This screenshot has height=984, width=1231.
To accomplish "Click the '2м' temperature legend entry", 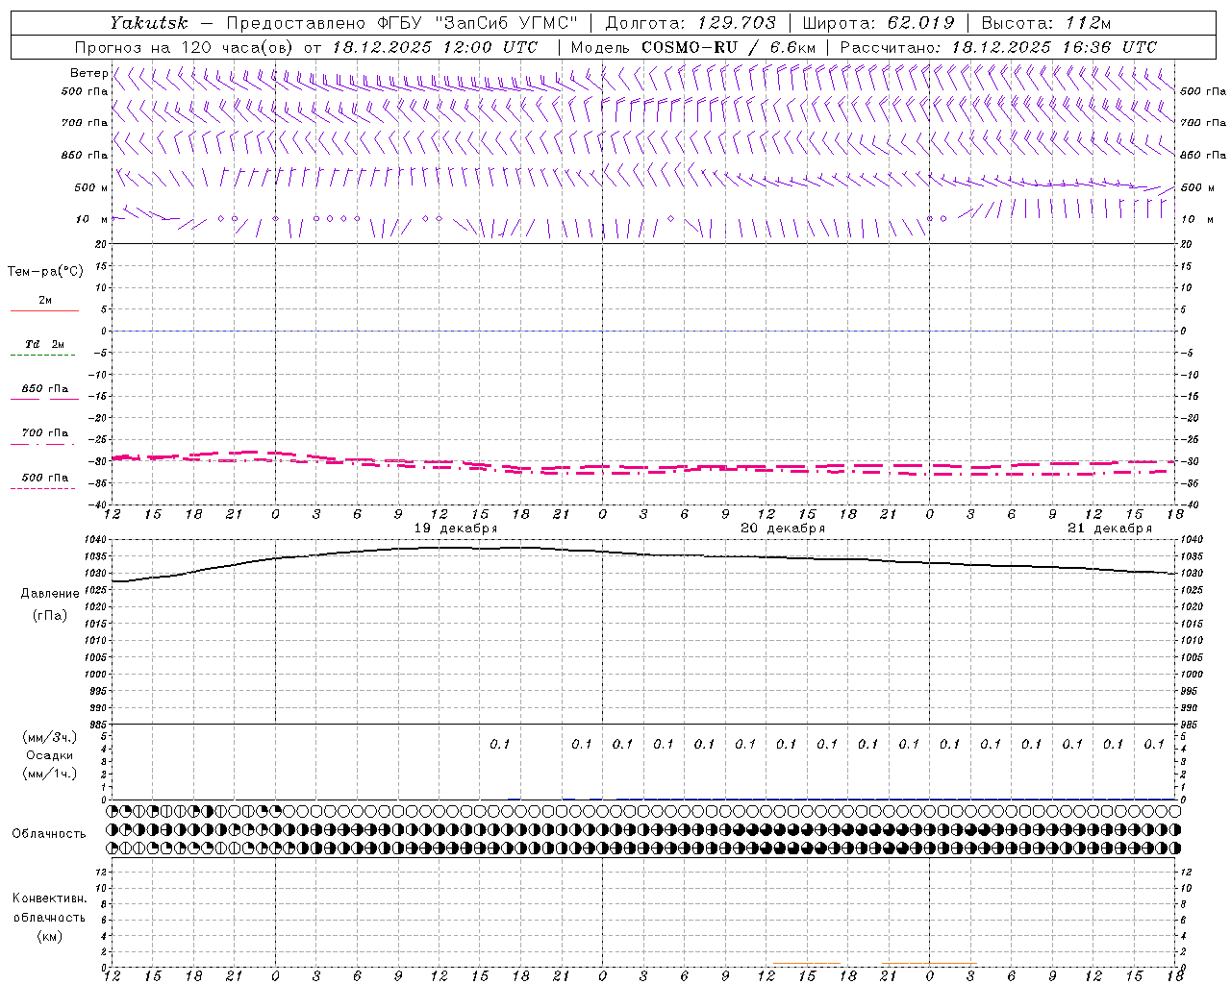I will [x=45, y=301].
